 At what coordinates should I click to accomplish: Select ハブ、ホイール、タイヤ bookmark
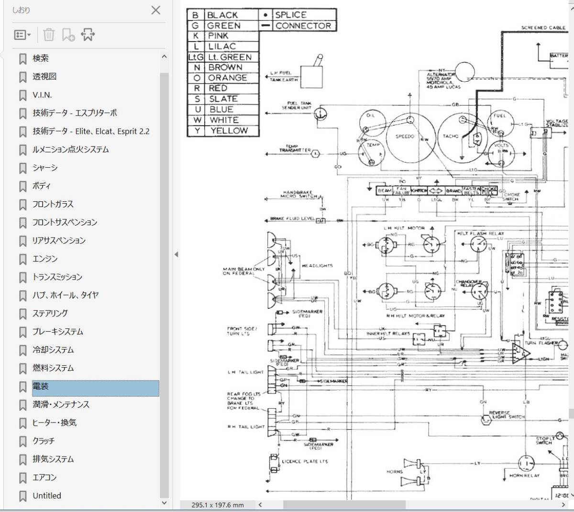click(x=66, y=295)
